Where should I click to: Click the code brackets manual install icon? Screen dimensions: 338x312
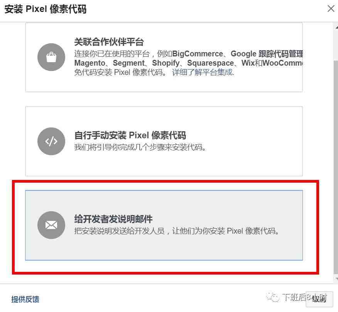point(51,141)
